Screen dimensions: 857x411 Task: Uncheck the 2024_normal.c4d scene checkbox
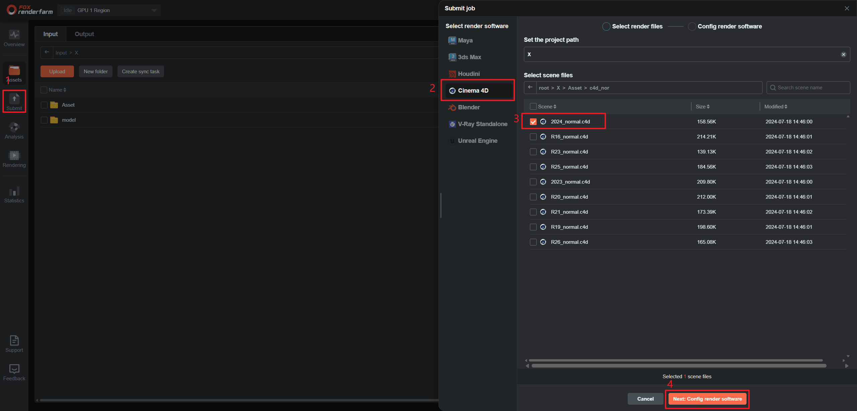[x=533, y=122]
